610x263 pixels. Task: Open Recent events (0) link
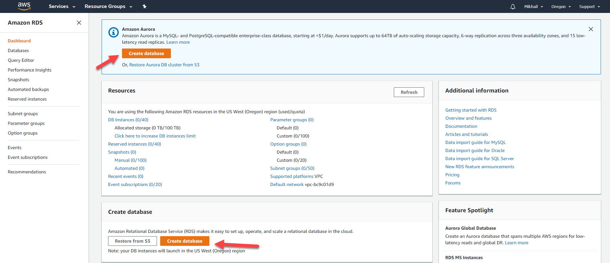tap(126, 176)
